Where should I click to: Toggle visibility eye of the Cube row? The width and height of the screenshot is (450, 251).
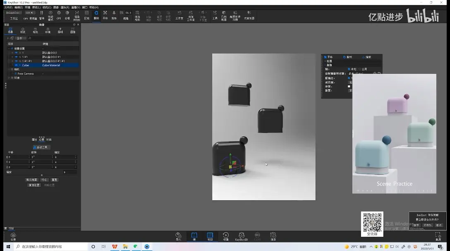[16, 65]
